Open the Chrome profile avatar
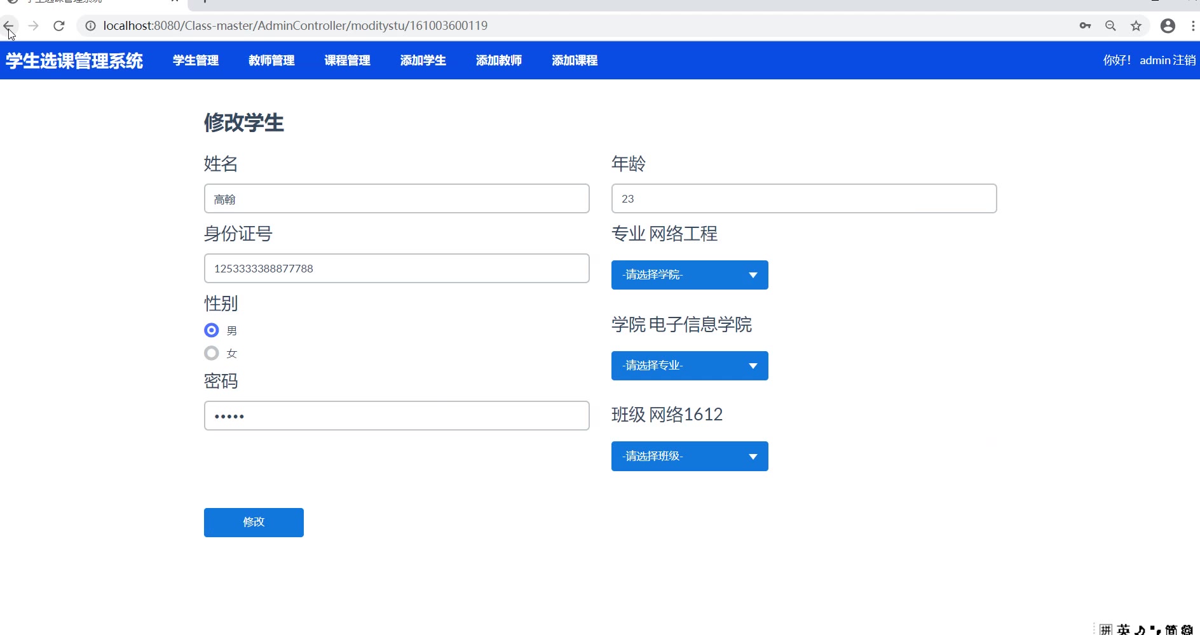Viewport: 1200px width, 635px height. tap(1168, 26)
